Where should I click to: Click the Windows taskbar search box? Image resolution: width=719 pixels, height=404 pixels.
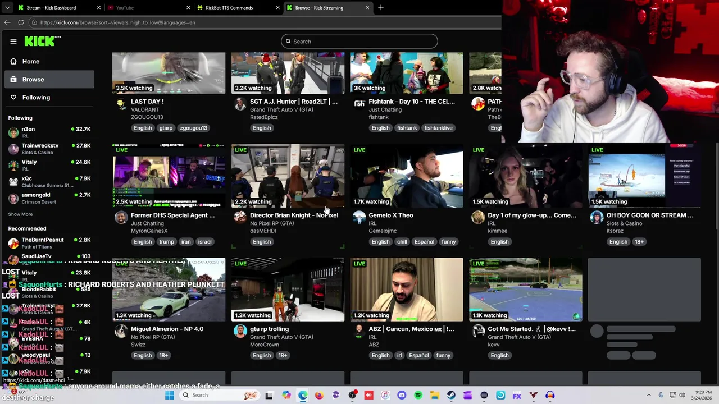point(219,395)
